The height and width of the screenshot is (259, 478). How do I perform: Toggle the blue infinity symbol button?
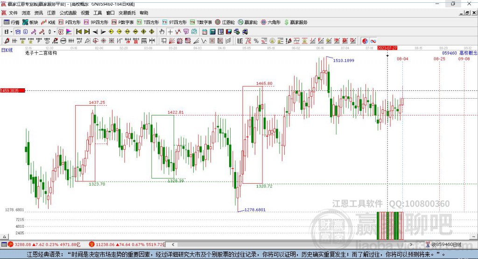coord(373,41)
